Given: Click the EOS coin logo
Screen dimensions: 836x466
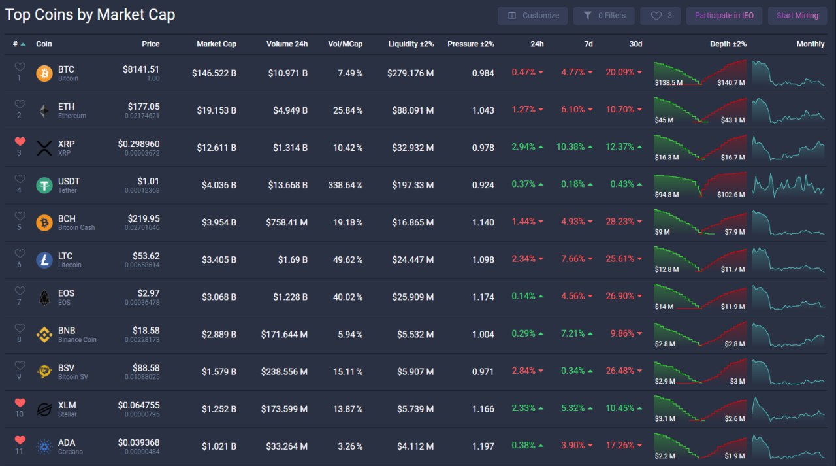Looking at the screenshot, I should (x=44, y=297).
